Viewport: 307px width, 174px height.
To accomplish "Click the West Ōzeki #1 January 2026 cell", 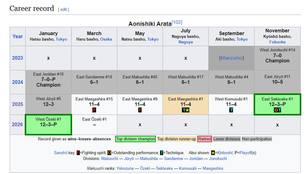I will 48,125.
